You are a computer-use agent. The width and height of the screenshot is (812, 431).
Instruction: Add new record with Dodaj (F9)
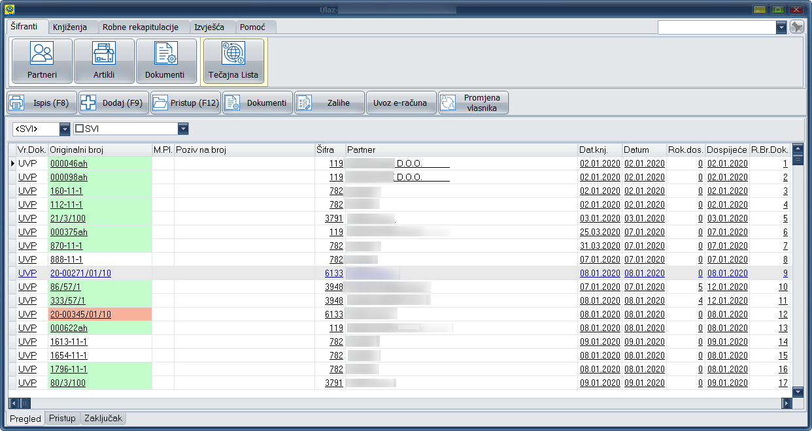click(114, 103)
